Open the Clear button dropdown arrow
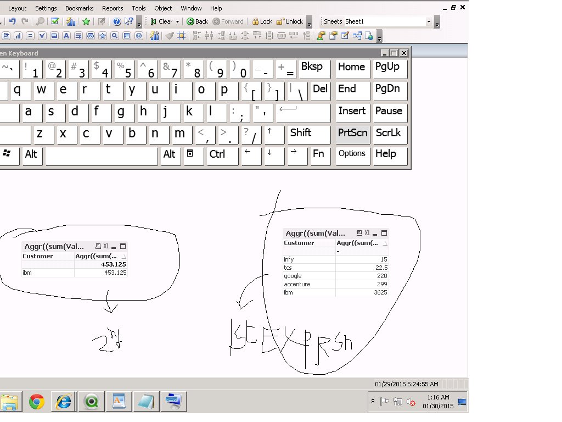The image size is (562, 422). pos(177,21)
